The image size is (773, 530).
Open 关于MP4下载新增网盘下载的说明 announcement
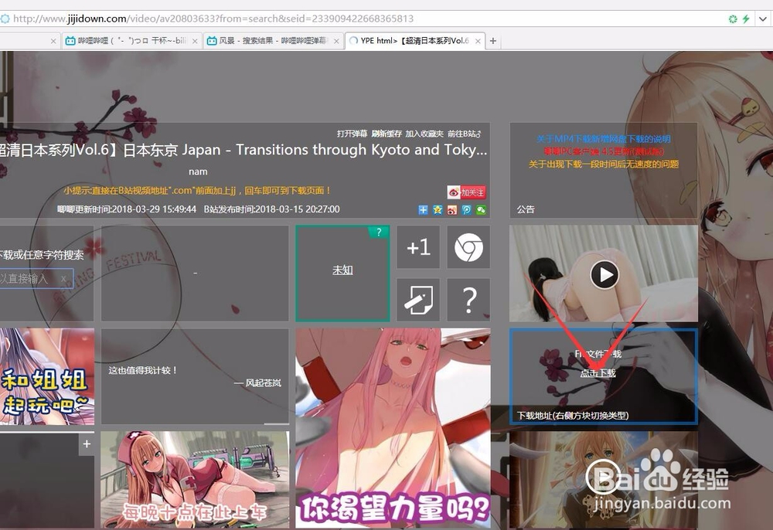click(x=604, y=139)
